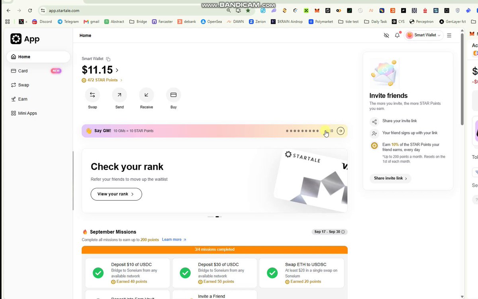Open the notifications bell icon
This screenshot has width=478, height=299.
[397, 35]
